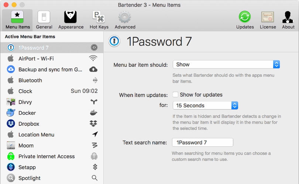
Task: Click the Setapp app icon
Action: 11,167
